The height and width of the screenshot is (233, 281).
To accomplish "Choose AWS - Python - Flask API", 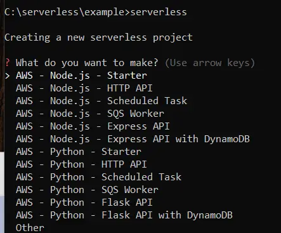I will (84, 203).
